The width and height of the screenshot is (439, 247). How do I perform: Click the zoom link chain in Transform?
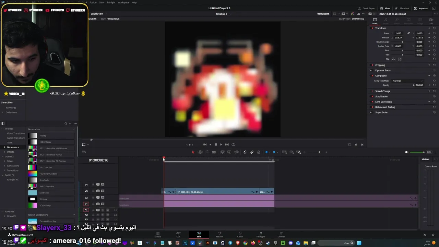(x=408, y=33)
